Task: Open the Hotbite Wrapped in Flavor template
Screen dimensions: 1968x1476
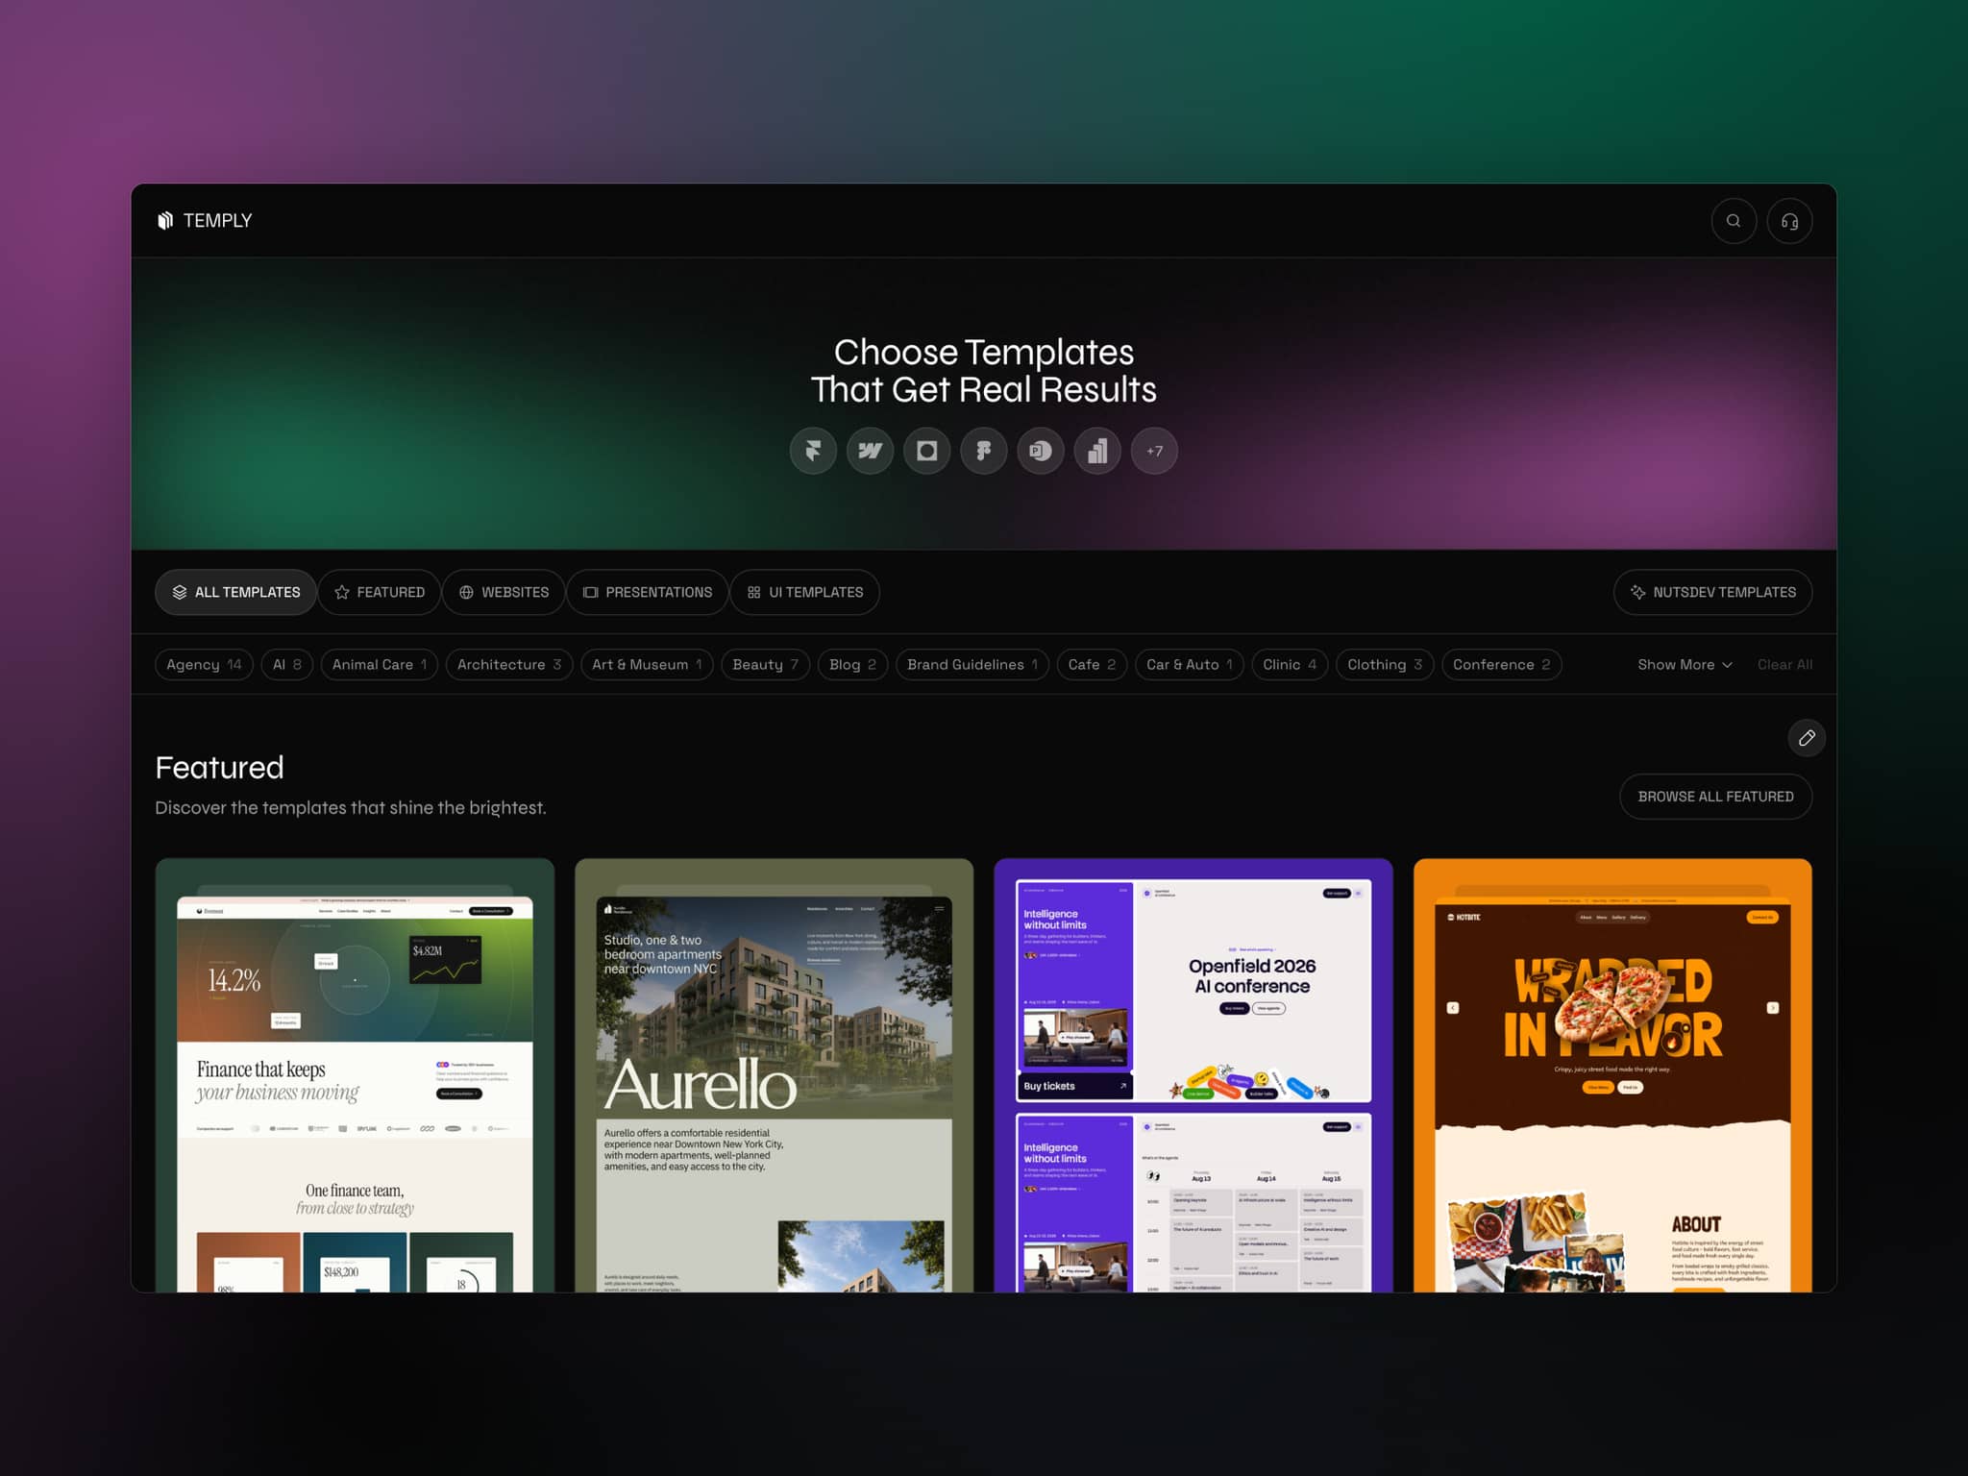Action: tap(1612, 1075)
